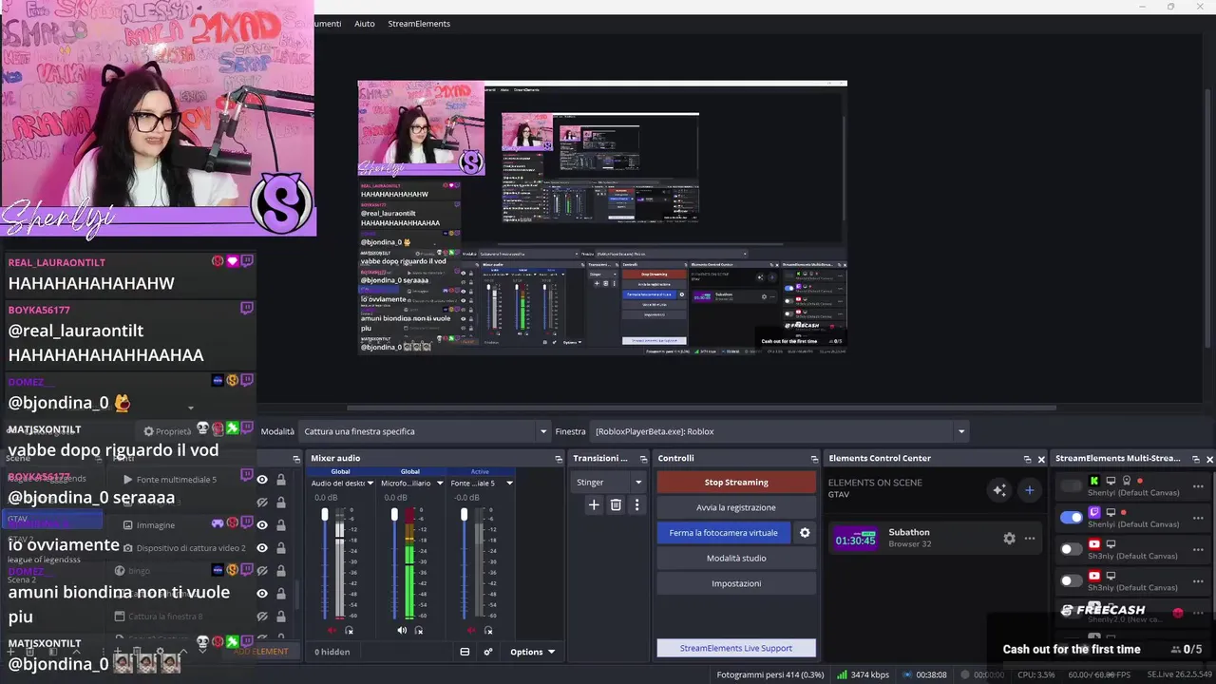1216x684 pixels.
Task: Select the Dispositivo di cattura video 2 source
Action: click(191, 548)
